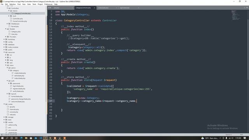Open the Help menu
This screenshot has height=140, width=249.
point(56,4)
